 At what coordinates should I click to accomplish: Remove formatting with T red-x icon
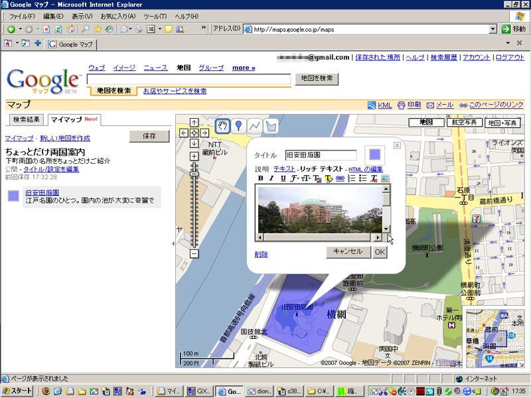click(x=374, y=178)
